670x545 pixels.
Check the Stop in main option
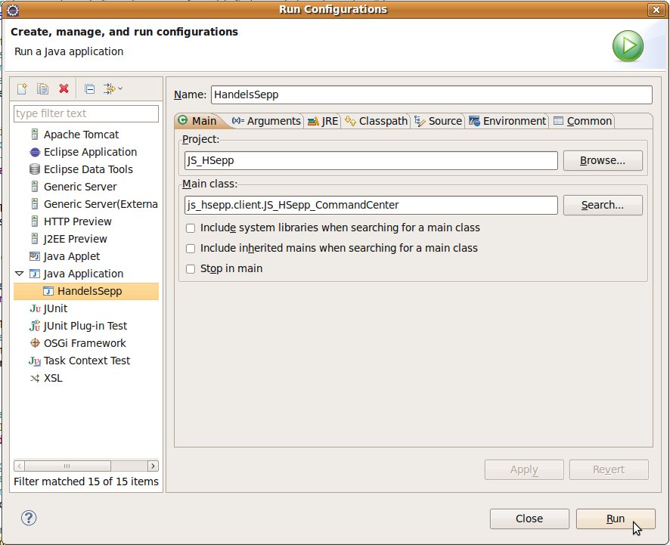tap(191, 269)
